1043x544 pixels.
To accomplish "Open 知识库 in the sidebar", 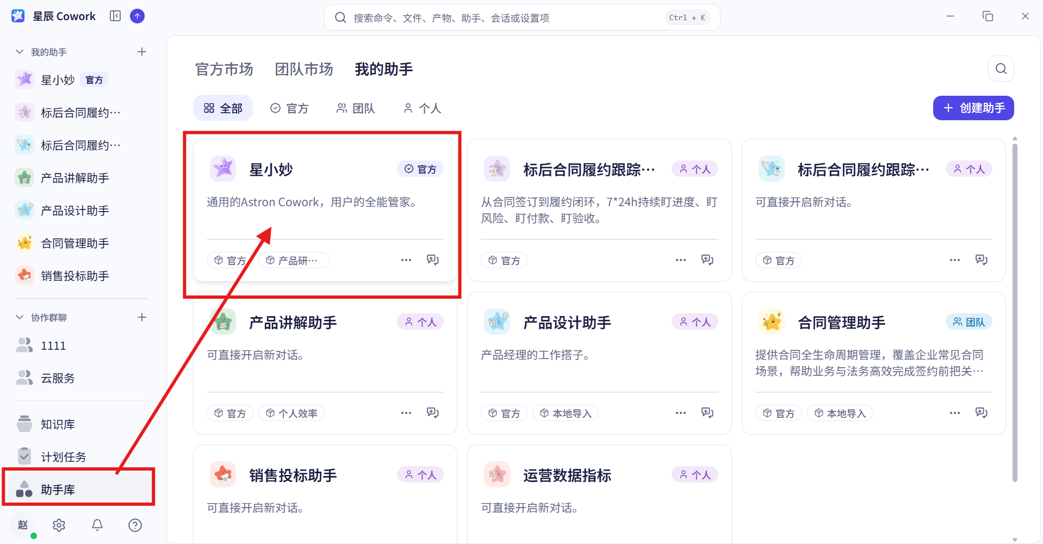I will click(x=82, y=424).
